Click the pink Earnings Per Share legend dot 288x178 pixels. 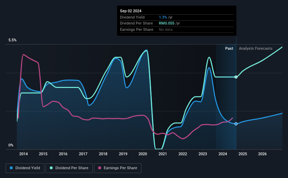tap(100, 168)
